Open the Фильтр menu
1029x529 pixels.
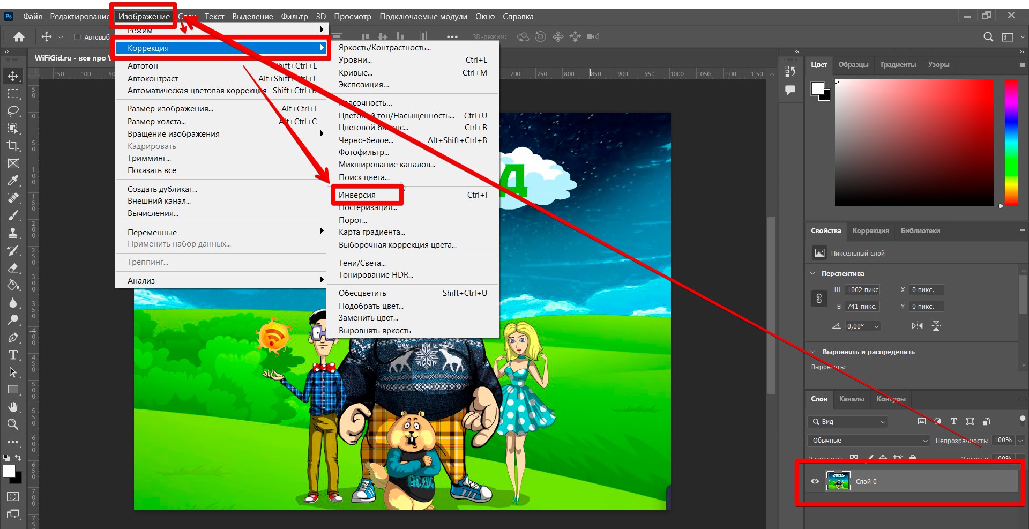[294, 17]
